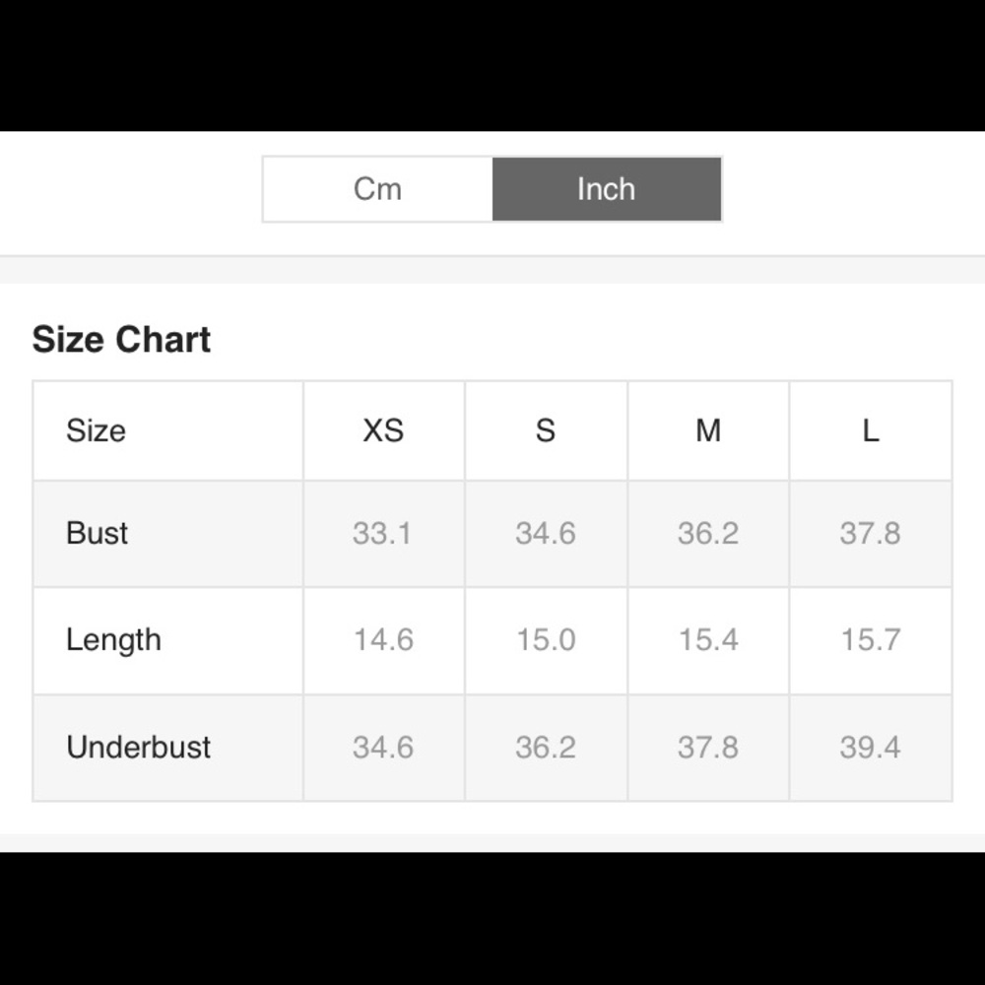This screenshot has height=985, width=985.
Task: Select the Inch unit toggle
Action: [607, 189]
